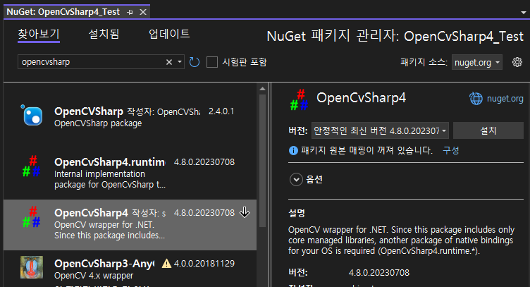This screenshot has height=287, width=530.
Task: Click version 2.4.0.1 text
Action: click(x=221, y=111)
